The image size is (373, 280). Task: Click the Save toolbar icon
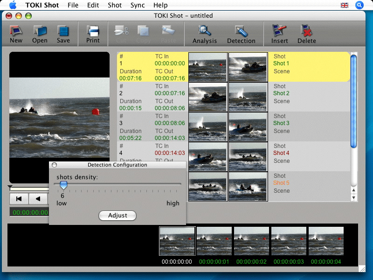coord(63,32)
